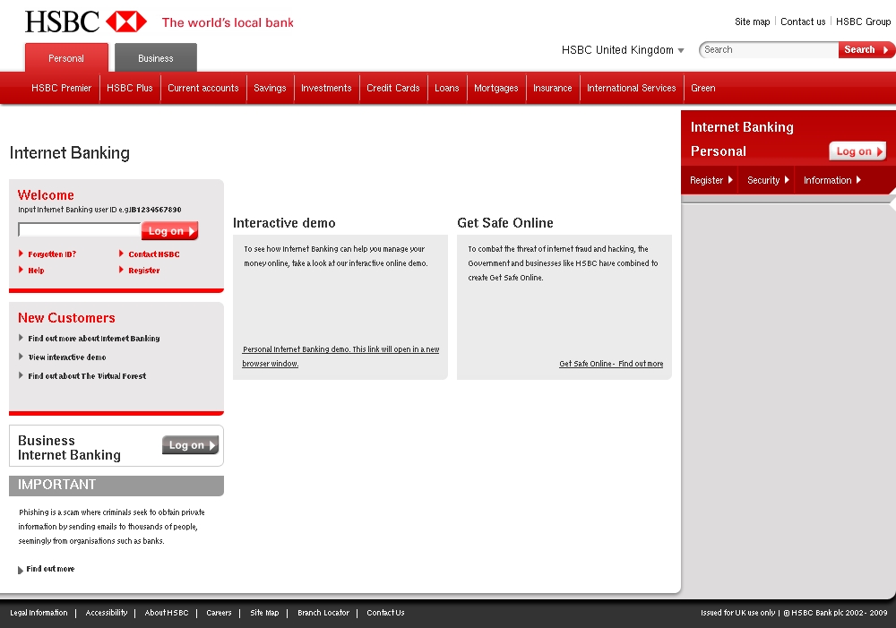Open the Site map link in header

tap(752, 22)
